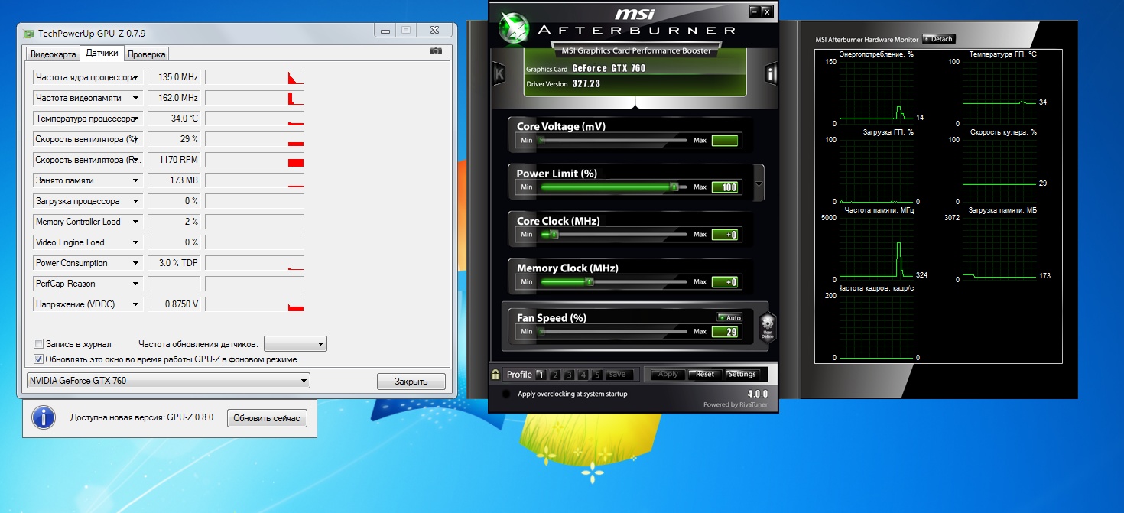Select the Датчики tab in GPU-Z
1124x513 pixels.
[x=102, y=53]
